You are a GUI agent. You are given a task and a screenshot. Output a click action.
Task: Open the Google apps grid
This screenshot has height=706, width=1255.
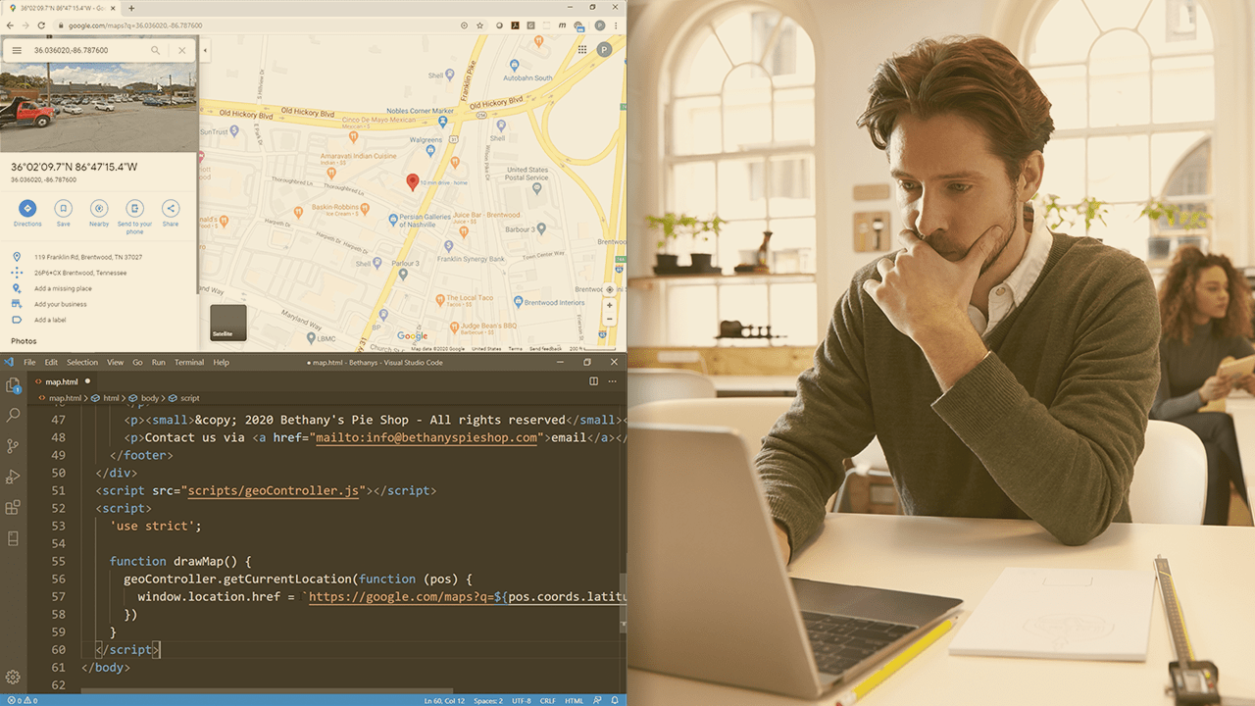(x=582, y=50)
